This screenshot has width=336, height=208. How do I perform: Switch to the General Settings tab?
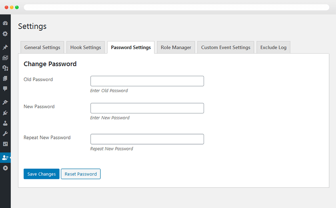[42, 48]
